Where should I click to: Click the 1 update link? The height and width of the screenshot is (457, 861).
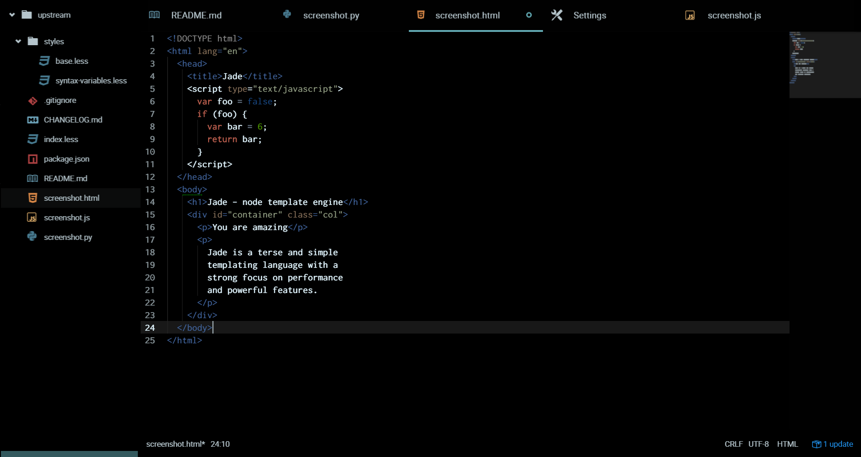point(838,444)
